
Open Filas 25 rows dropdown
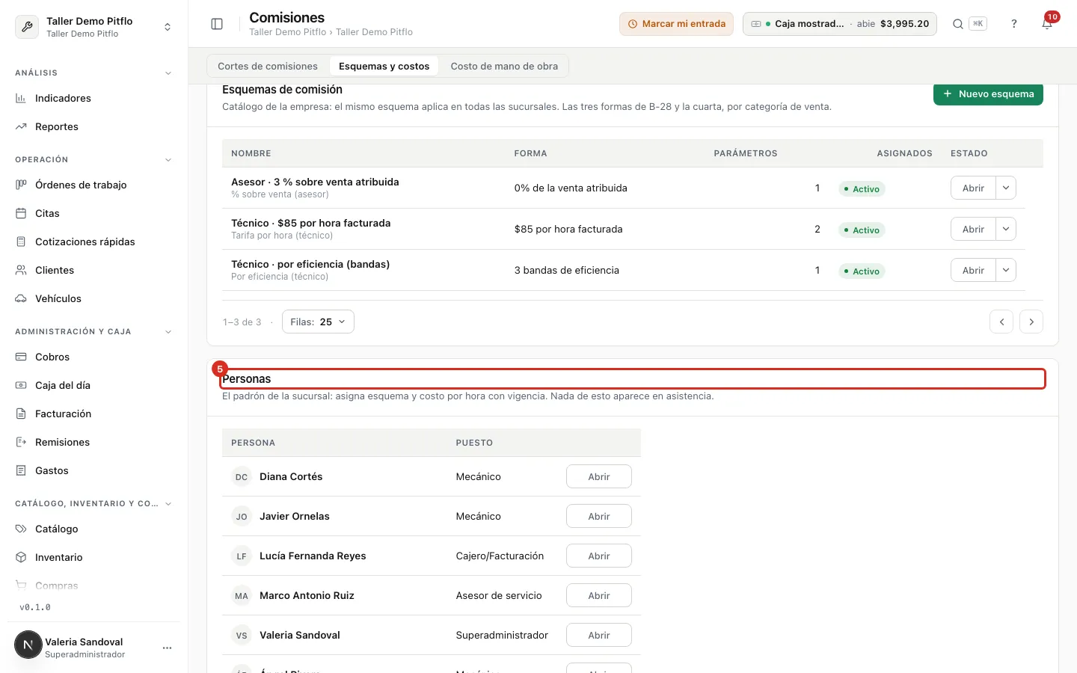click(318, 322)
